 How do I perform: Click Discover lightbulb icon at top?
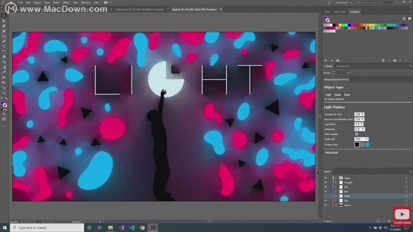point(329,2)
